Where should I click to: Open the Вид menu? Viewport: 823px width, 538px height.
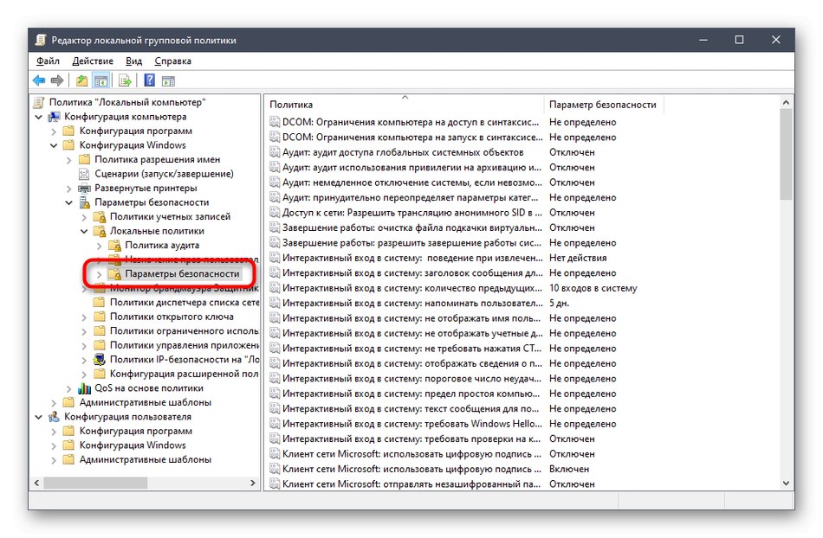pos(133,61)
